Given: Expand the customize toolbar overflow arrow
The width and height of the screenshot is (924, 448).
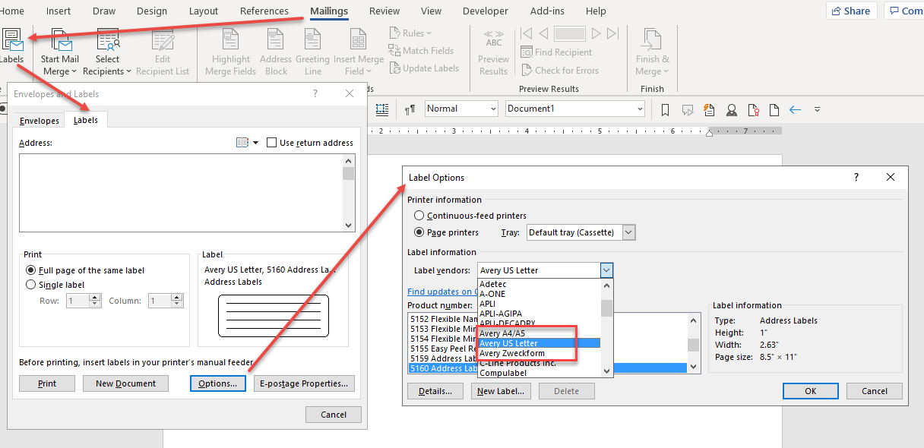Looking at the screenshot, I should pos(817,109).
